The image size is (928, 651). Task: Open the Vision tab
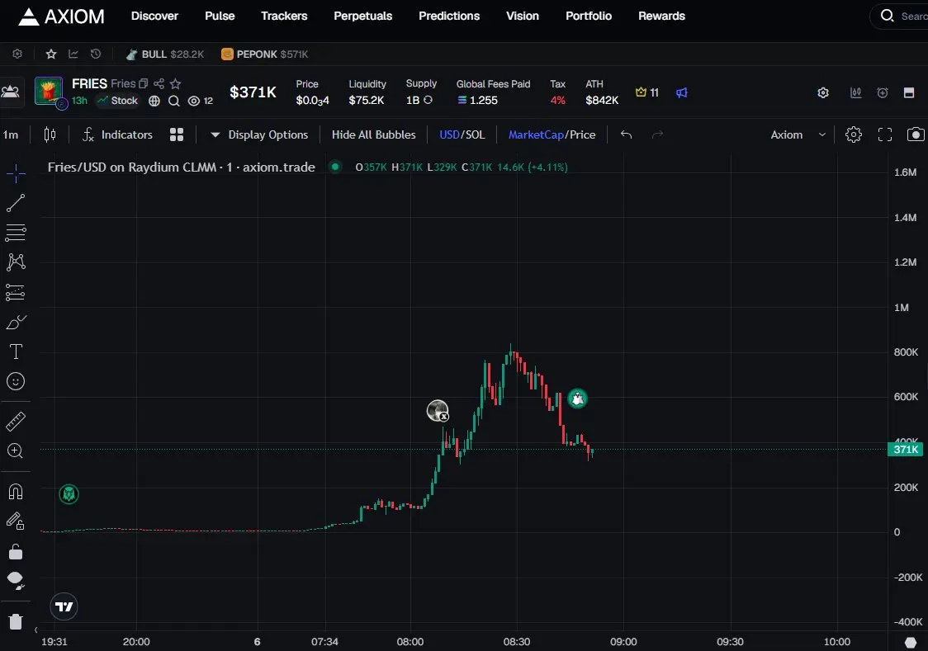tap(523, 16)
